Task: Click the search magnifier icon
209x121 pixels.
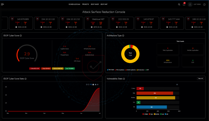Action: coord(179,4)
